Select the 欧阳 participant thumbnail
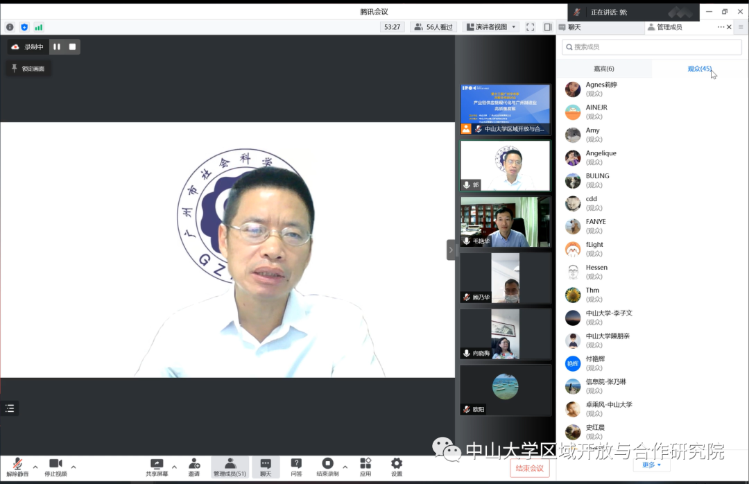Screen dimensions: 749x484 click(506, 390)
